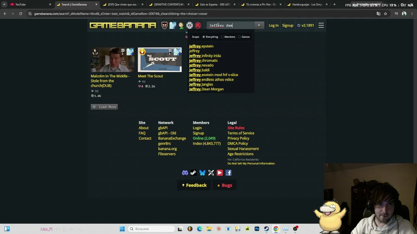
Task: Click the Log In link
Action: click(274, 25)
